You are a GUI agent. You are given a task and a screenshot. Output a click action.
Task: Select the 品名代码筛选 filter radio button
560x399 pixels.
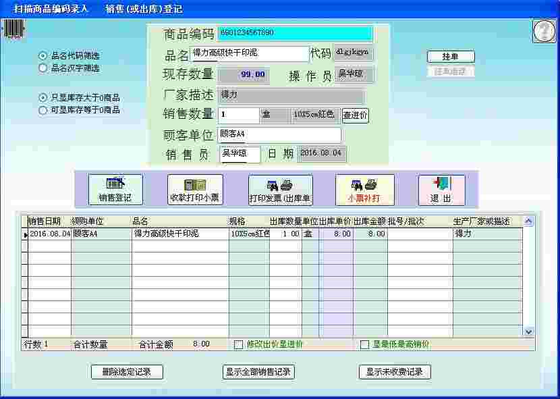(44, 57)
